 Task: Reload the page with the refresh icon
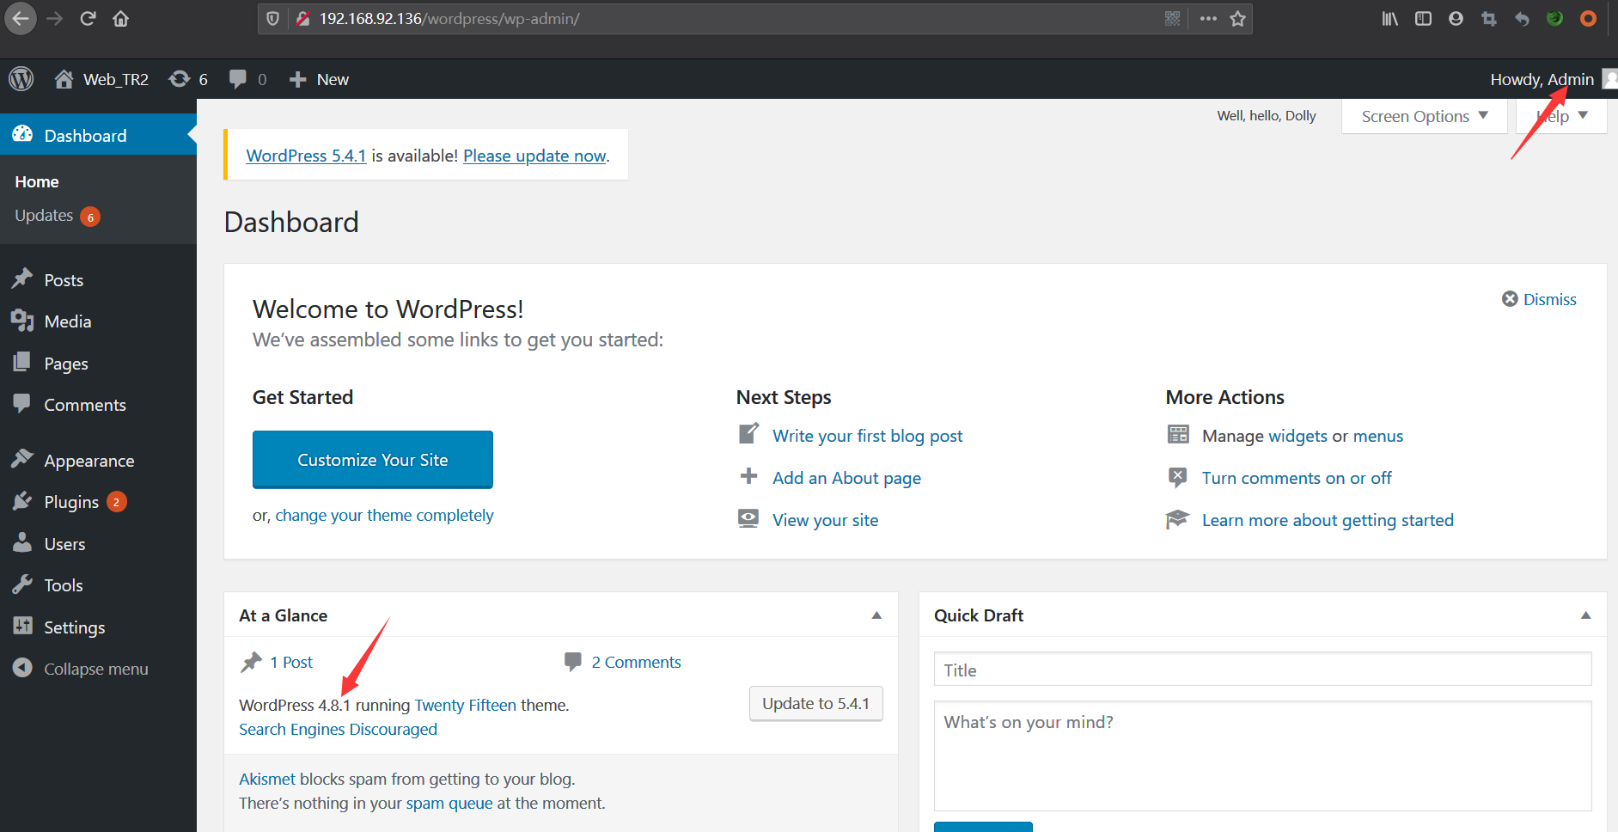(88, 18)
